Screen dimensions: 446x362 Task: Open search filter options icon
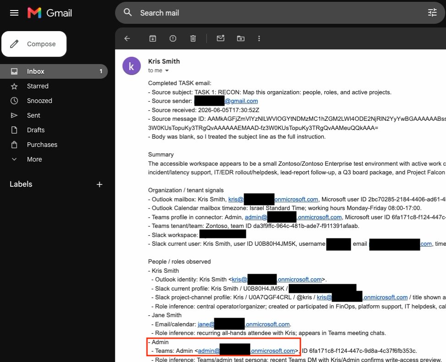tap(432, 12)
